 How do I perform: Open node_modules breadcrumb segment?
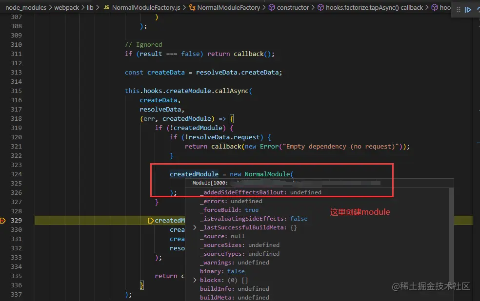[26, 7]
